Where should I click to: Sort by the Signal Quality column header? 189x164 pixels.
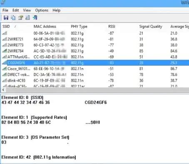(x=151, y=27)
